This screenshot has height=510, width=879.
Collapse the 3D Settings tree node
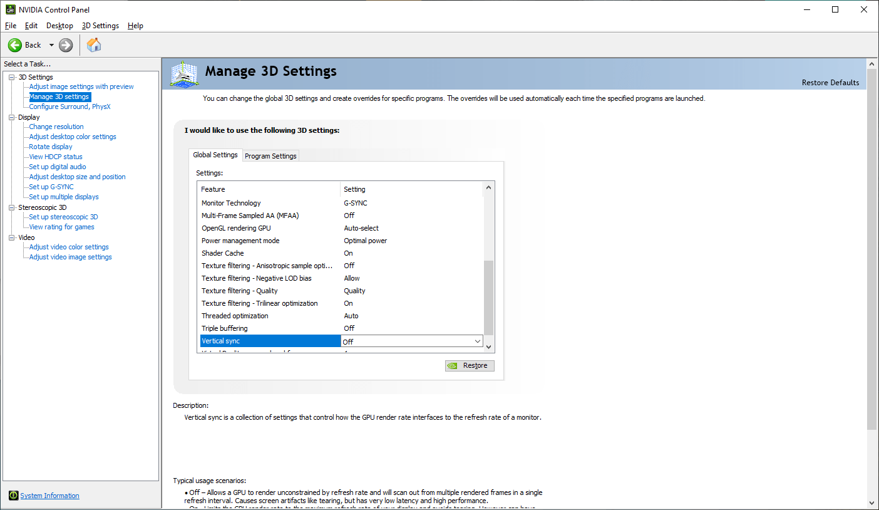[12, 77]
